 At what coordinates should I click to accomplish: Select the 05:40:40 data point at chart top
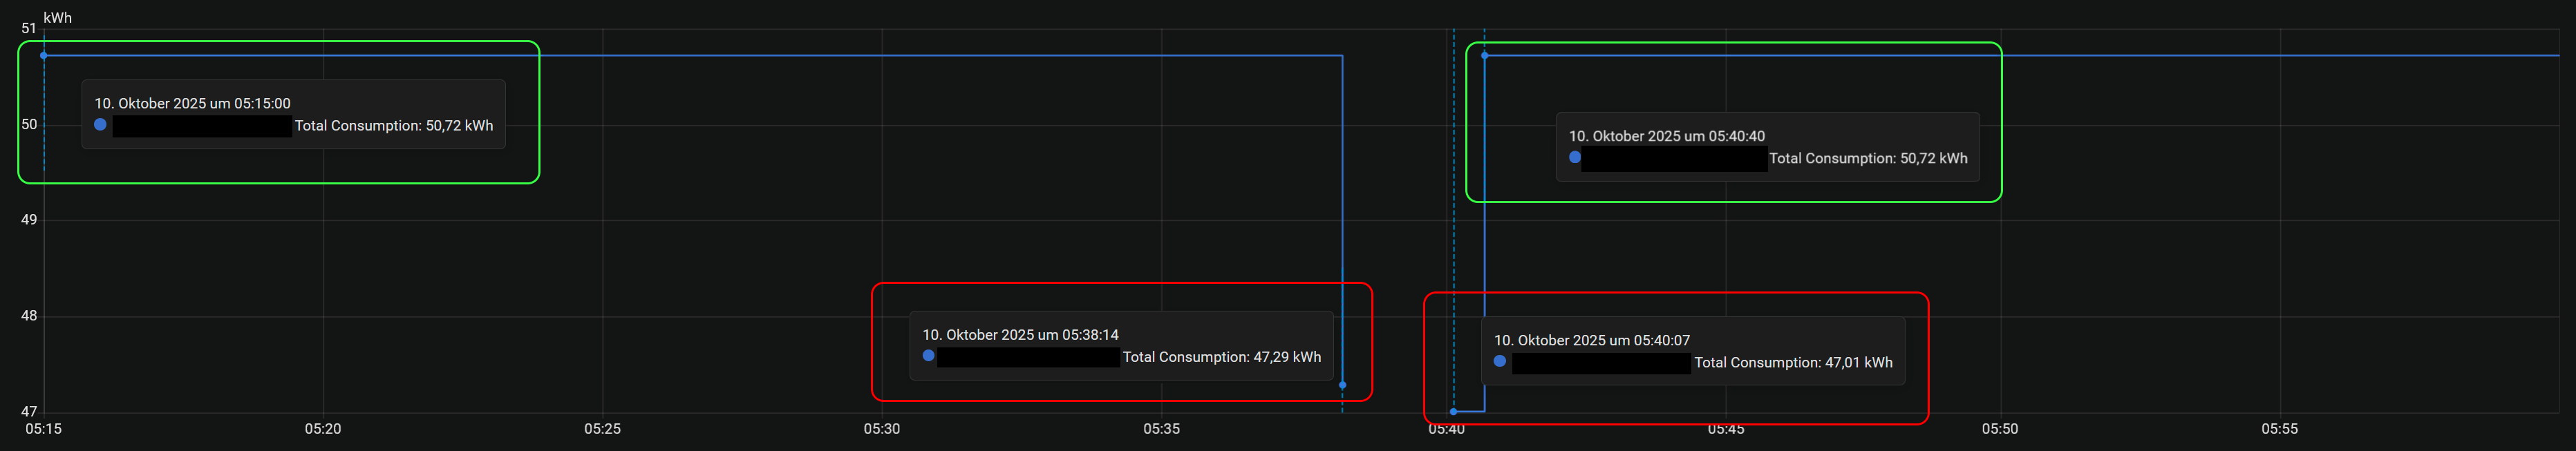[x=1484, y=56]
